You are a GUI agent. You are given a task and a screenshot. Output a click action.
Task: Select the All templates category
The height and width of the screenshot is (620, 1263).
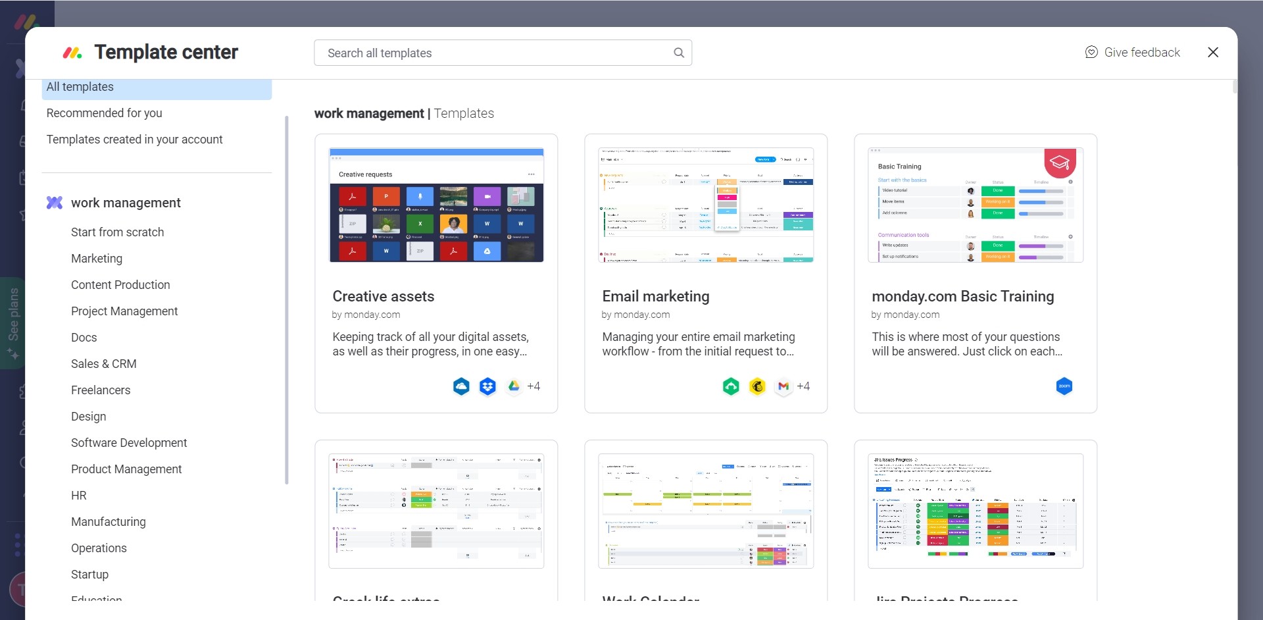coord(80,87)
